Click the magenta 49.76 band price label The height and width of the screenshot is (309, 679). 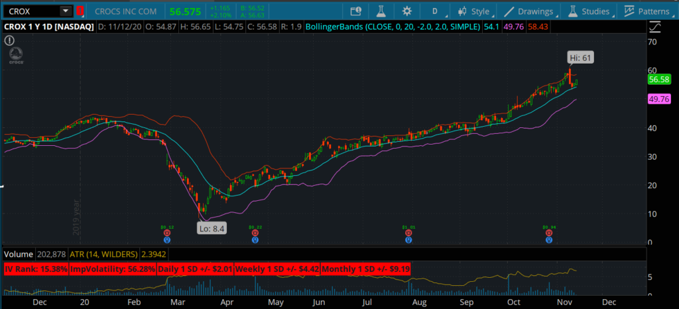pos(659,99)
